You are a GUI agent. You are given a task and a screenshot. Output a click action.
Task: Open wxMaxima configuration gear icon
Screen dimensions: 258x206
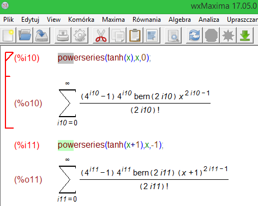pos(80,35)
